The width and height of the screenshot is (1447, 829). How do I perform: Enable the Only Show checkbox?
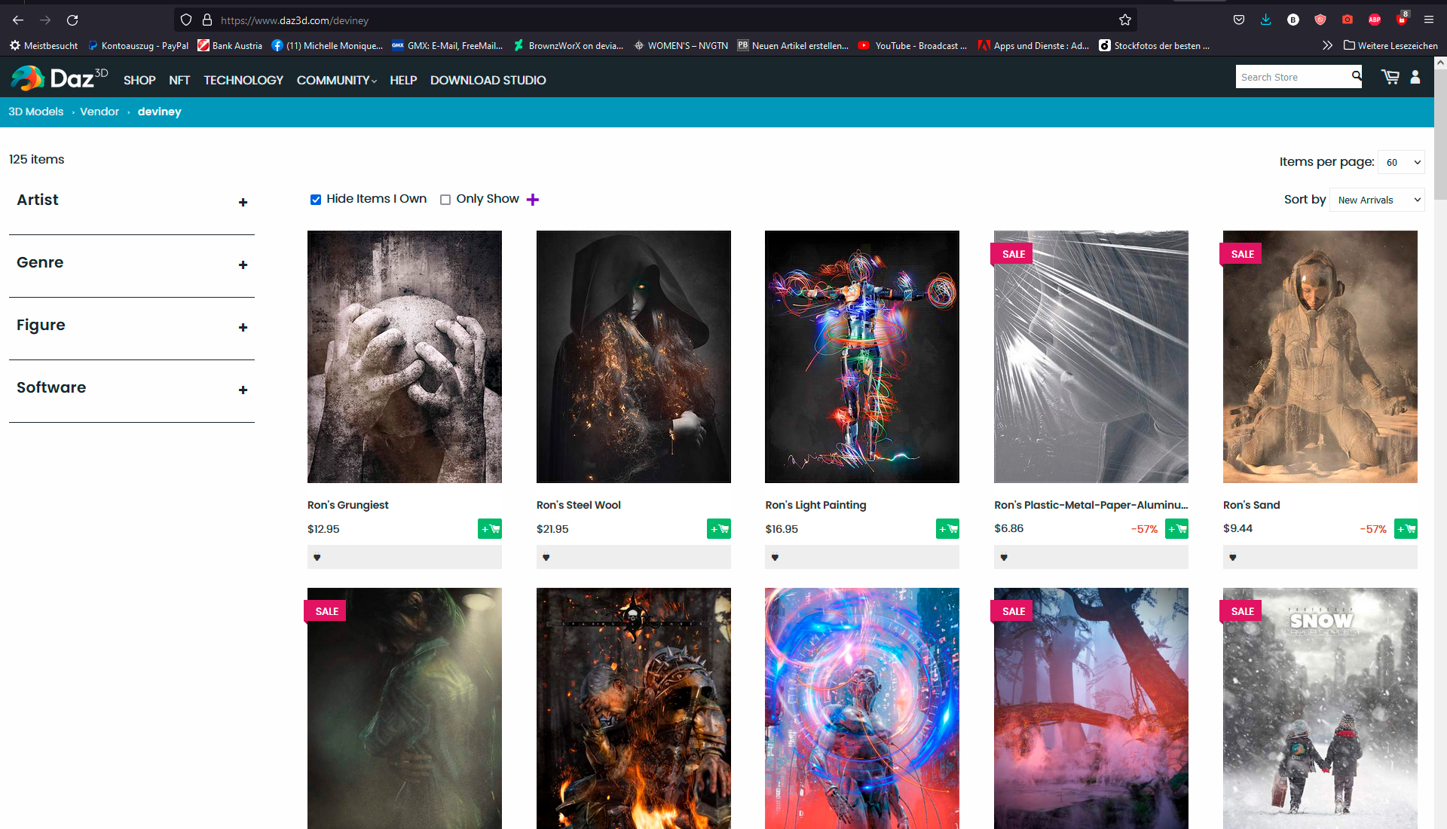pyautogui.click(x=445, y=200)
